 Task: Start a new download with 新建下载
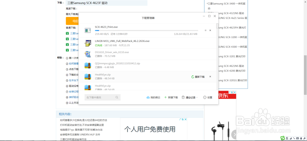coord(171,97)
